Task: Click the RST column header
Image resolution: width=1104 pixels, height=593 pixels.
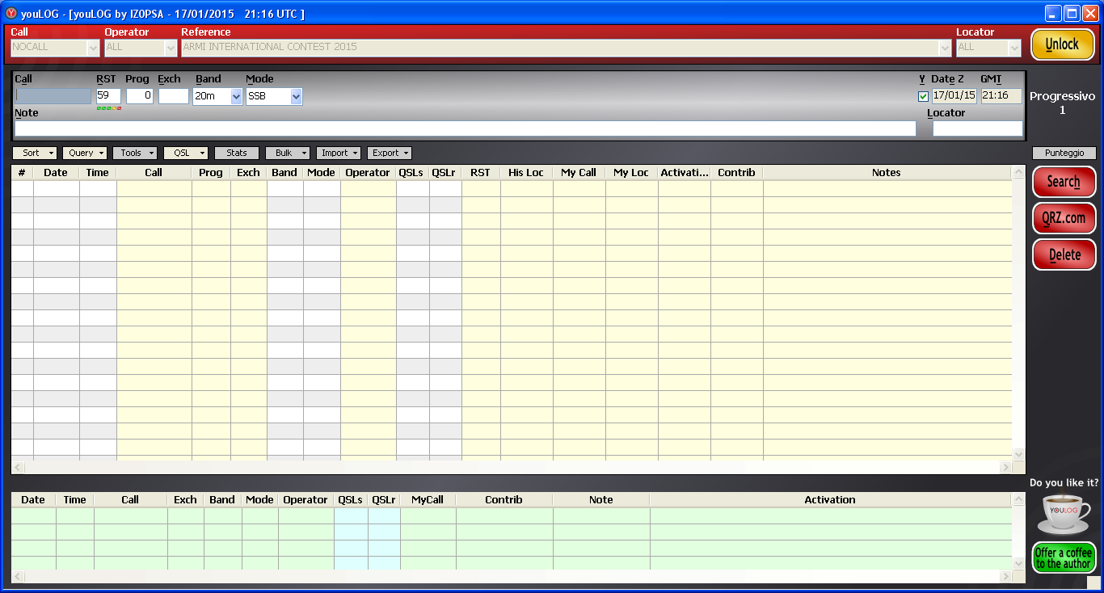Action: click(x=481, y=173)
